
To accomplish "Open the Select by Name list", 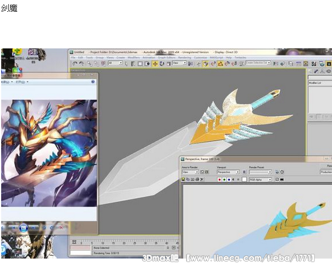I will pyautogui.click(x=133, y=63).
